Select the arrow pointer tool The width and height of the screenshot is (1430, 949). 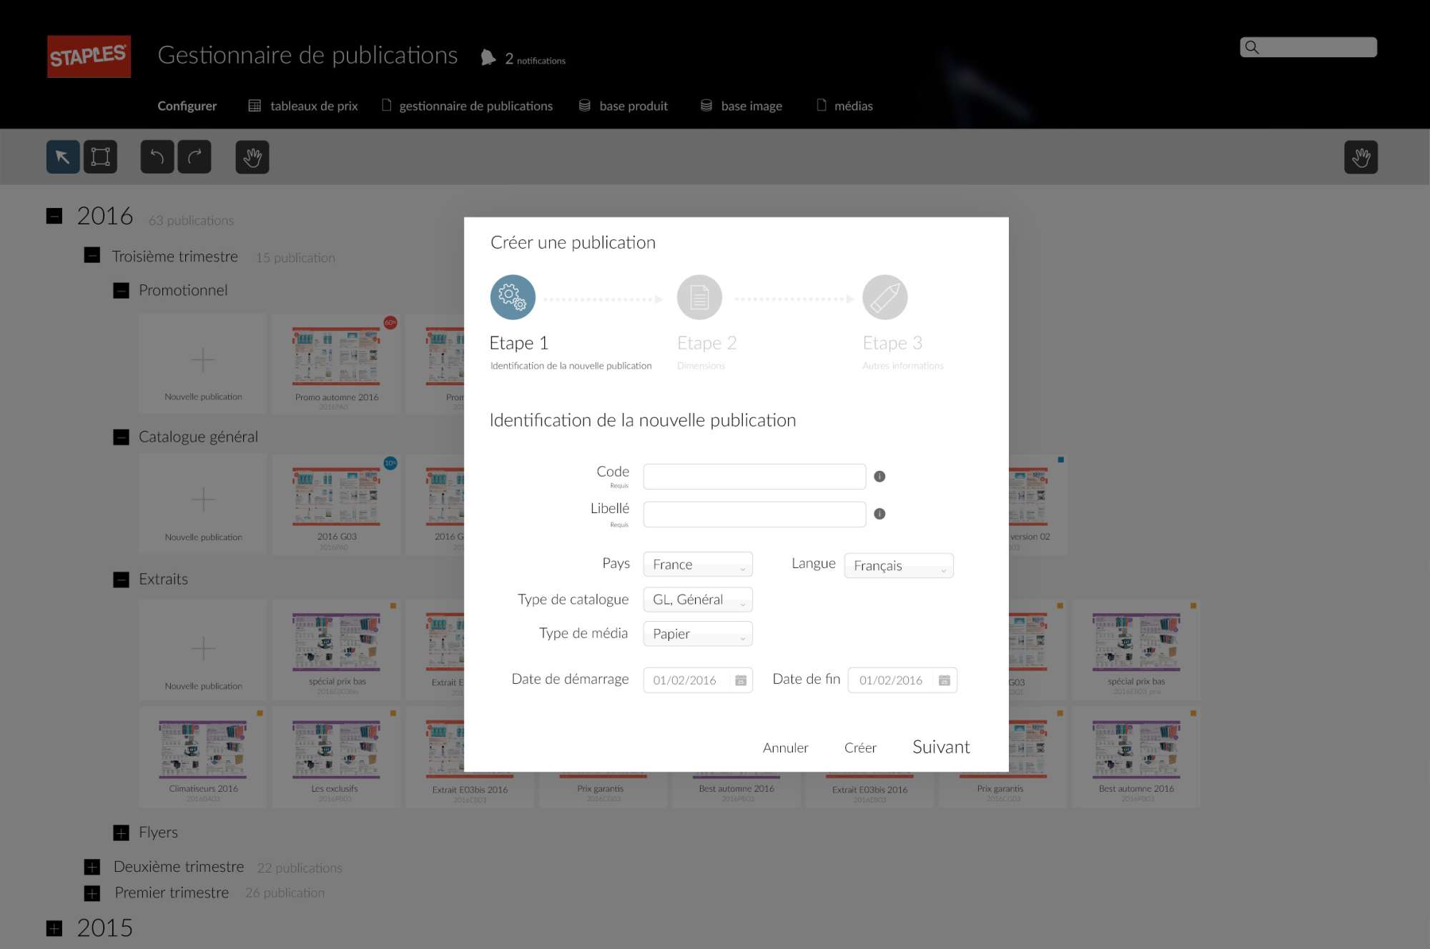coord(63,157)
